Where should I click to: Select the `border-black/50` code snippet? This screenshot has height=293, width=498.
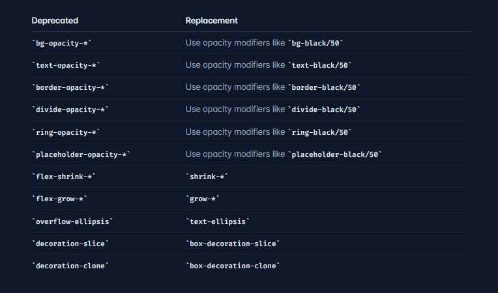click(x=324, y=87)
